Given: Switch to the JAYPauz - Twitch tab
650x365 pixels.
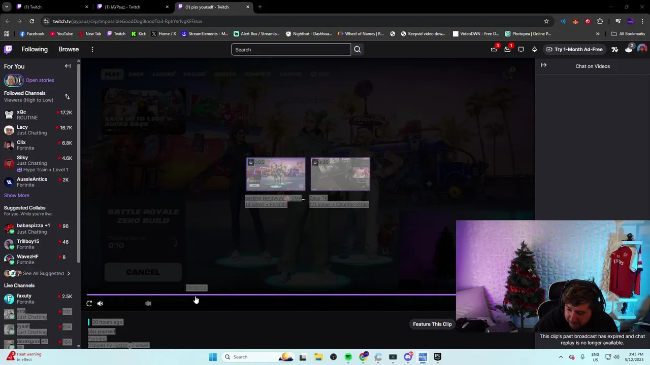Looking at the screenshot, I should (132, 7).
